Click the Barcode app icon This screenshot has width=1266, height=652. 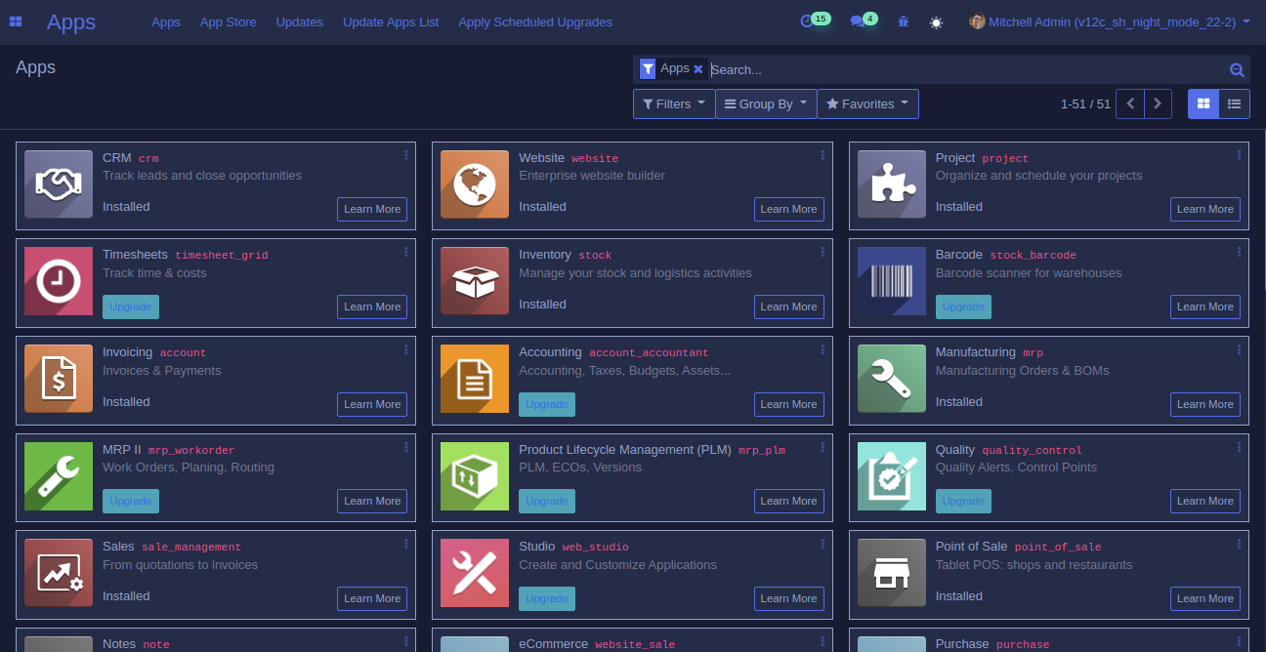coord(892,281)
